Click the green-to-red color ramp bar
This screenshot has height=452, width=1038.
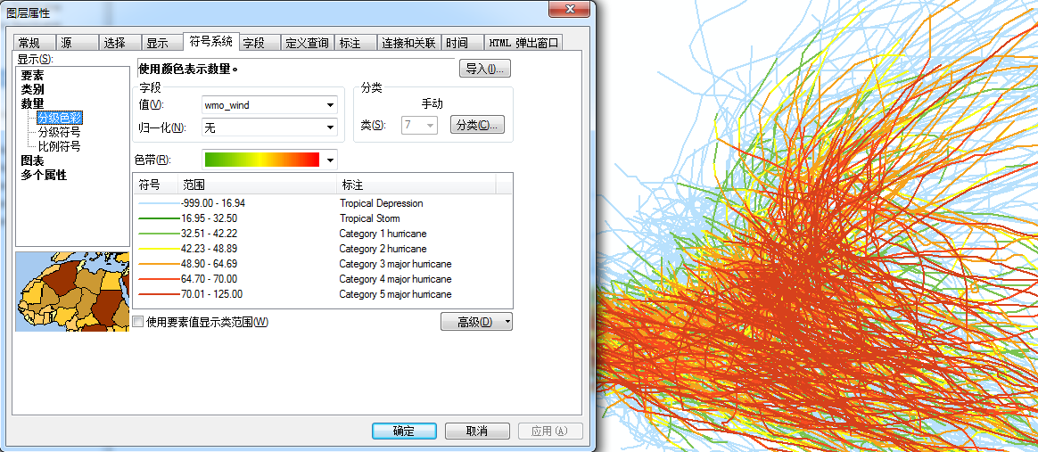tap(262, 160)
